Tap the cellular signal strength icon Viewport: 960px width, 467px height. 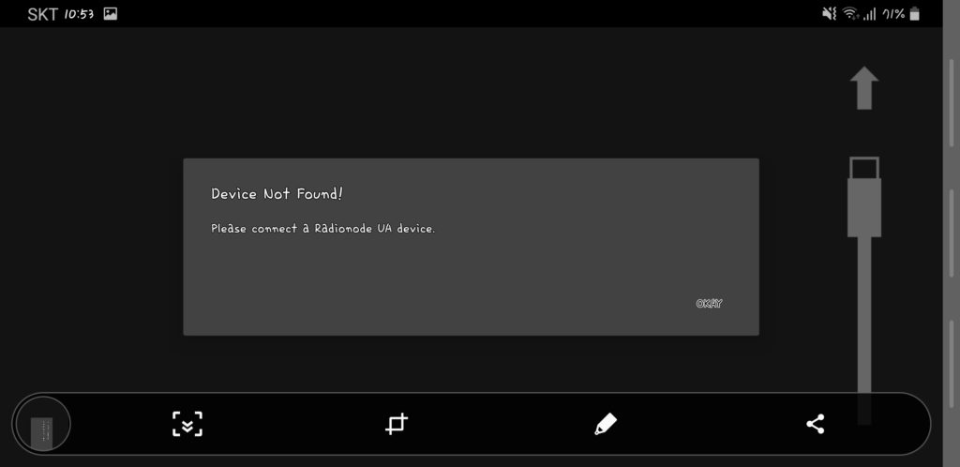[869, 14]
